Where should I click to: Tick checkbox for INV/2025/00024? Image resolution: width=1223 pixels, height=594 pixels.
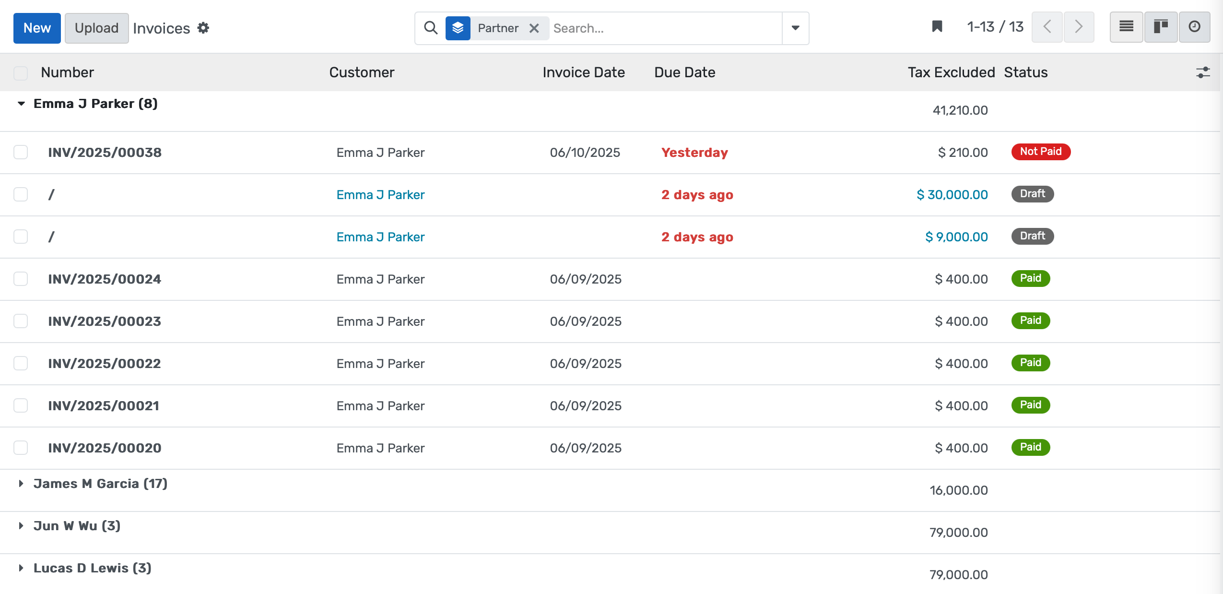(21, 279)
